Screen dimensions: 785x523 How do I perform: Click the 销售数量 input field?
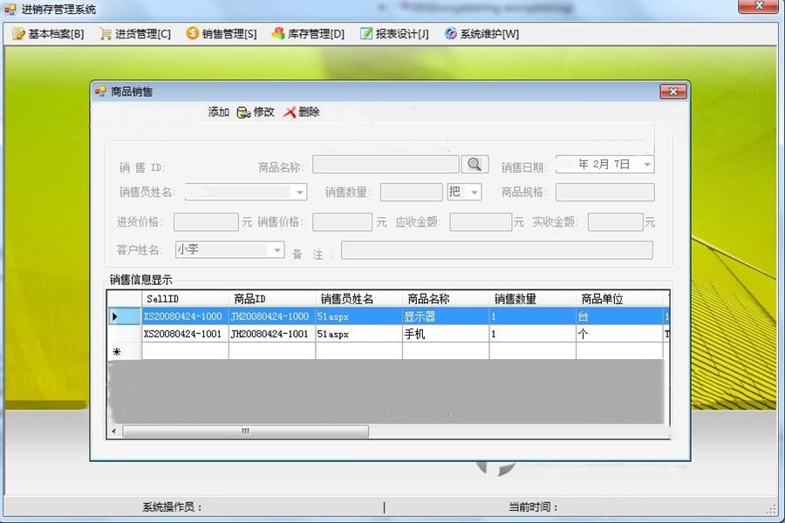click(x=412, y=192)
